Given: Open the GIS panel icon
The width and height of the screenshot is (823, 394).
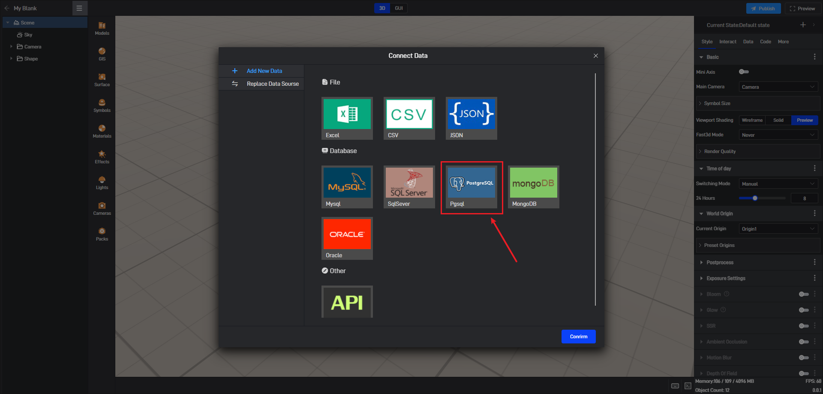Looking at the screenshot, I should (102, 54).
